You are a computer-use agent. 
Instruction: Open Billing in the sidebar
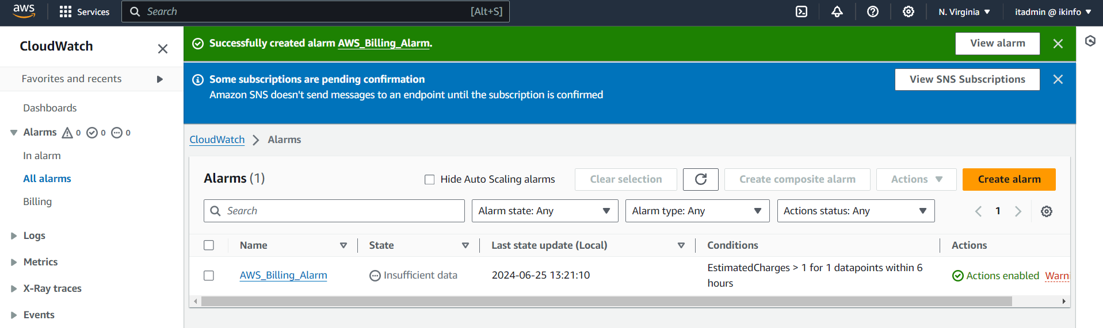tap(37, 202)
